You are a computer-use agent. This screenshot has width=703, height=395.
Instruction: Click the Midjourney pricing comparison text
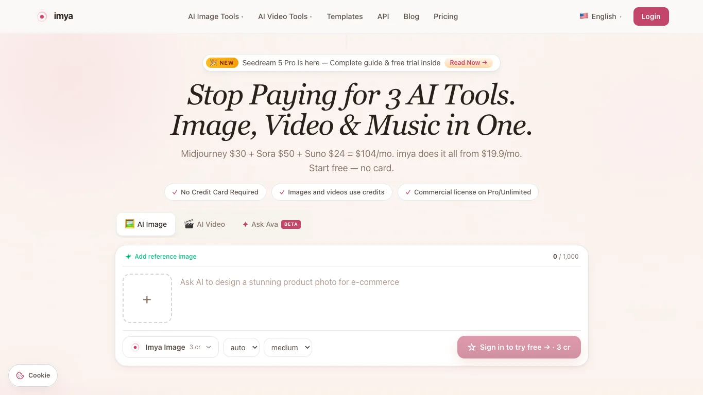click(351, 154)
